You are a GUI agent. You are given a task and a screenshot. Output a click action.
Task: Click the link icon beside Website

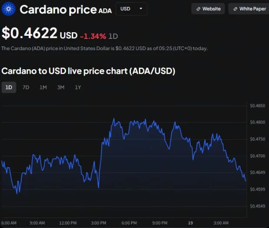(198, 9)
